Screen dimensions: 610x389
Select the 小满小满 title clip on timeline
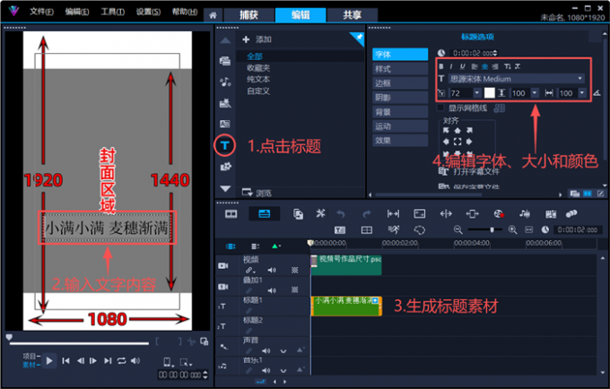click(346, 306)
